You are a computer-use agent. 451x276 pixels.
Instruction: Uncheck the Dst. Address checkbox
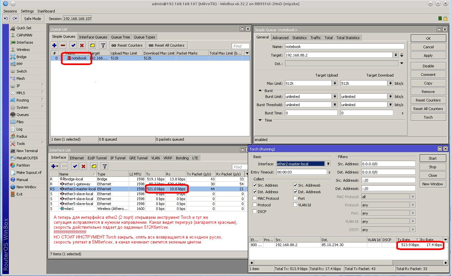pyautogui.click(x=255, y=192)
